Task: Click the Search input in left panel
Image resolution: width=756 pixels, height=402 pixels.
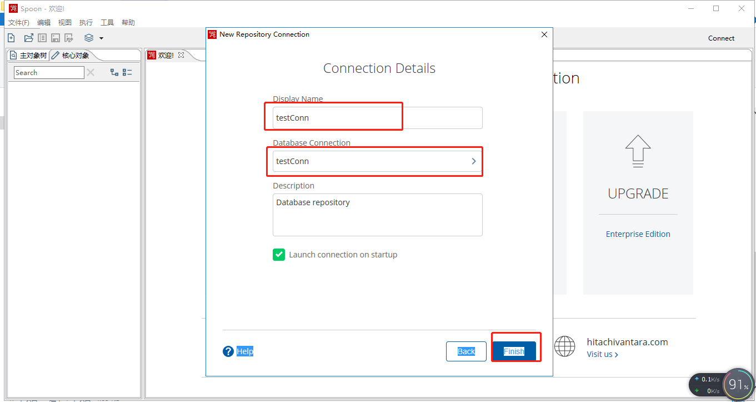Action: (49, 72)
